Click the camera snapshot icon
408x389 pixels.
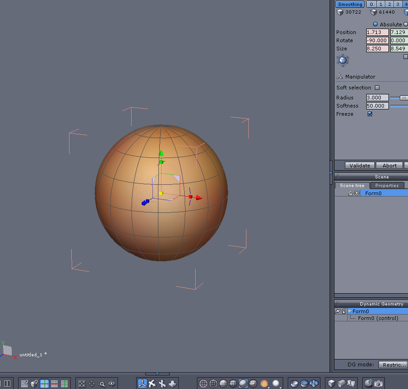point(379,384)
